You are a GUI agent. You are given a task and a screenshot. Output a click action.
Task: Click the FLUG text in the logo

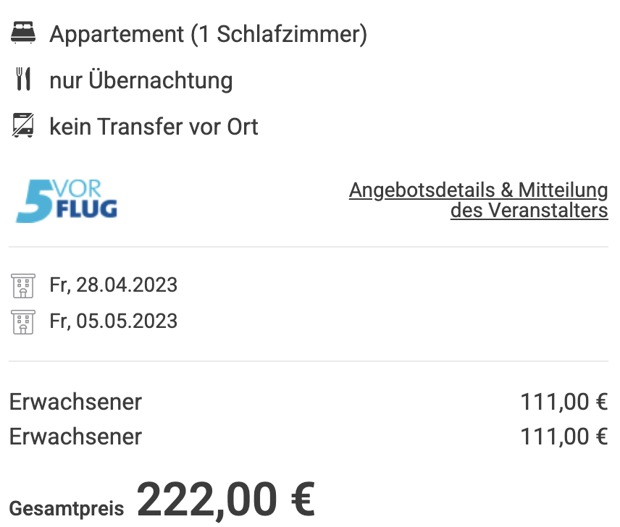pos(87,208)
